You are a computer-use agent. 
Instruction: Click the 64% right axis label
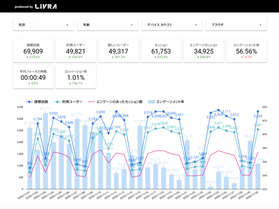pos(265,107)
